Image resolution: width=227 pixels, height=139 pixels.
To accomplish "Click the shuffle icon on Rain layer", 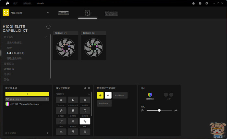I will click(x=7, y=99).
